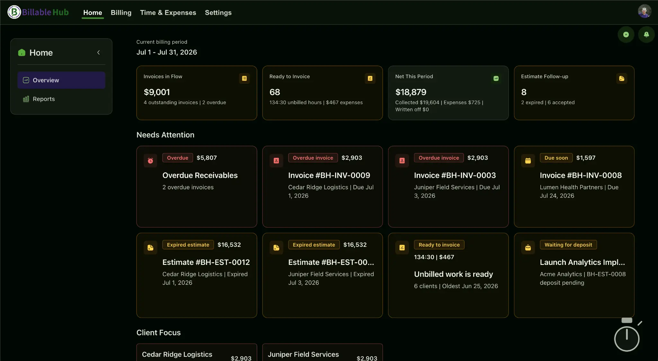This screenshot has width=658, height=361.
Task: Click the Unbilled work ready icon
Action: (402, 248)
